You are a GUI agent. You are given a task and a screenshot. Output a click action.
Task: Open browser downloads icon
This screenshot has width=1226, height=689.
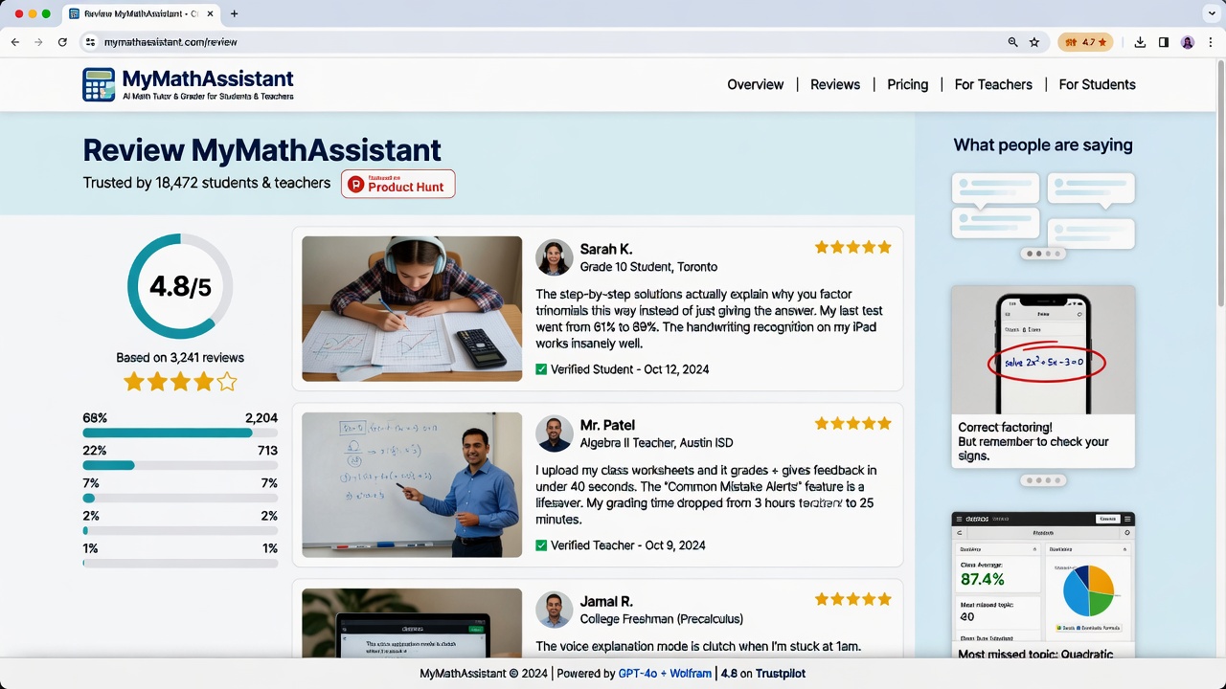(1140, 42)
